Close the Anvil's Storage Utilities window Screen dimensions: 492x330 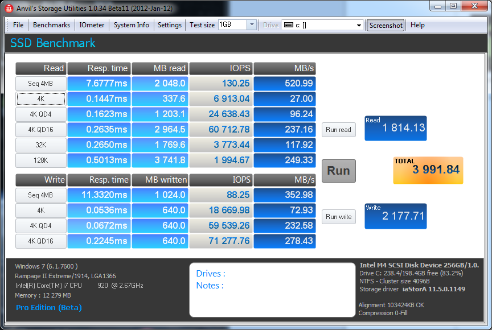[x=474, y=6]
